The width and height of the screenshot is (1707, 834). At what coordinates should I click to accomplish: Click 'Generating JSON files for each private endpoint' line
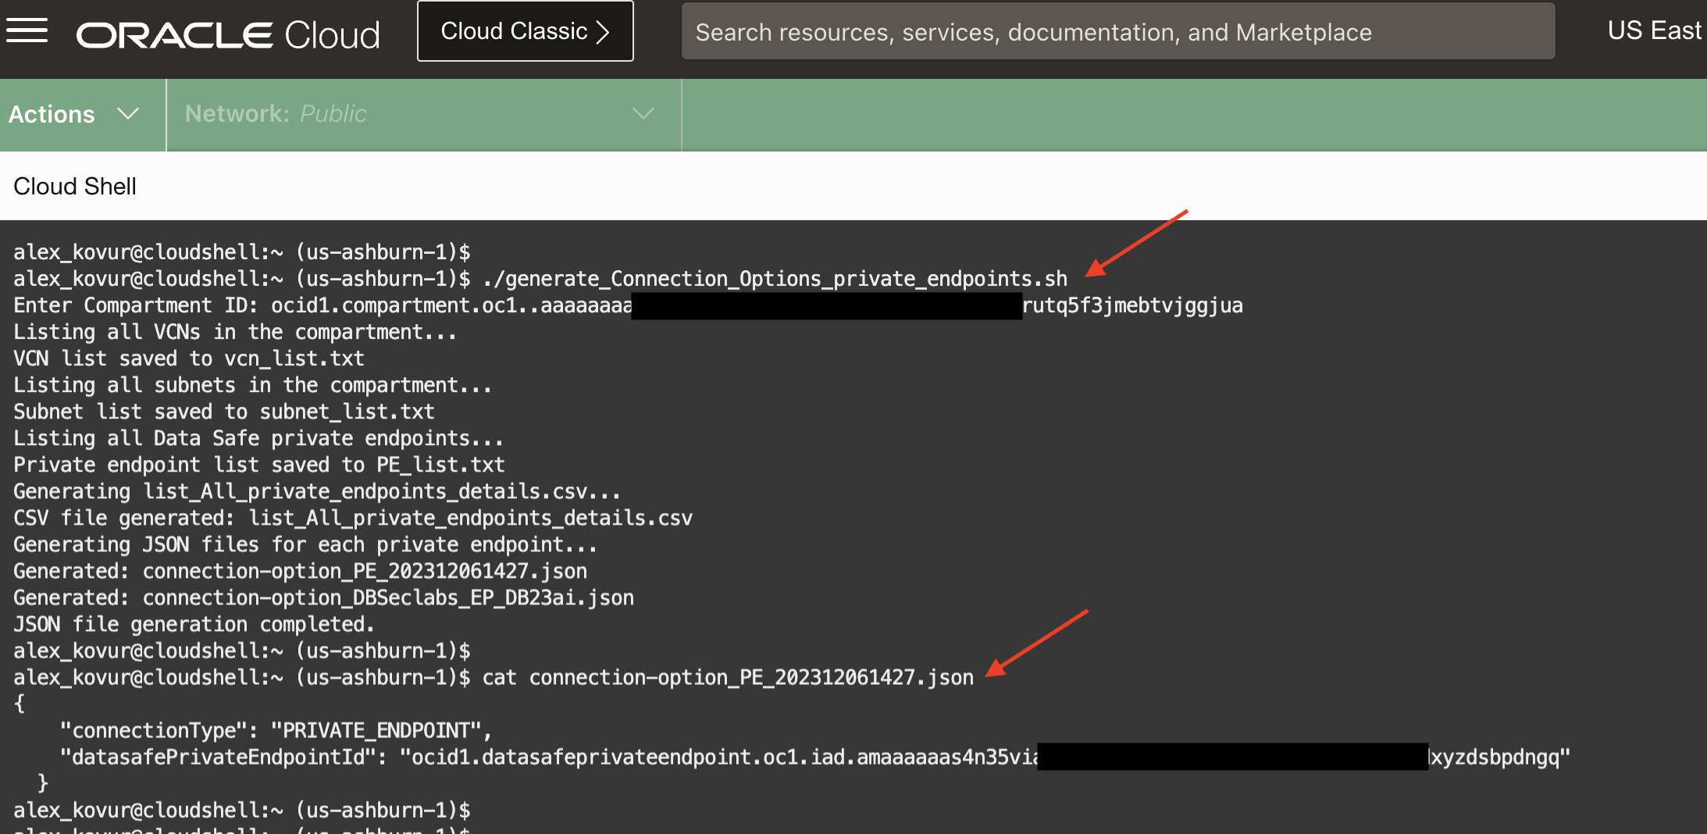pyautogui.click(x=305, y=544)
